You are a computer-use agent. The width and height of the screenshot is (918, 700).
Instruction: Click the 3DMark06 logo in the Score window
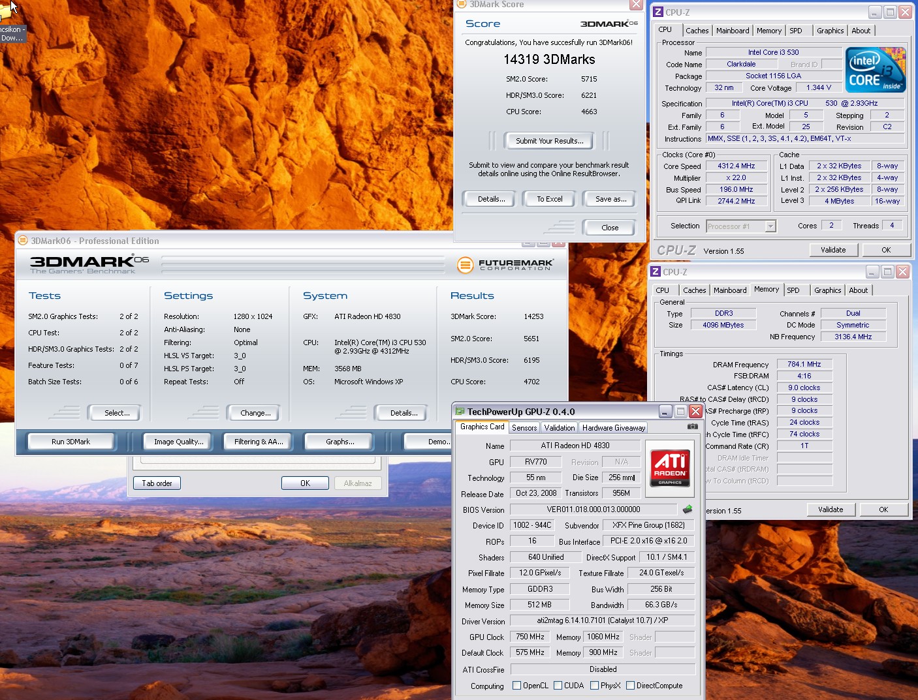click(x=609, y=24)
